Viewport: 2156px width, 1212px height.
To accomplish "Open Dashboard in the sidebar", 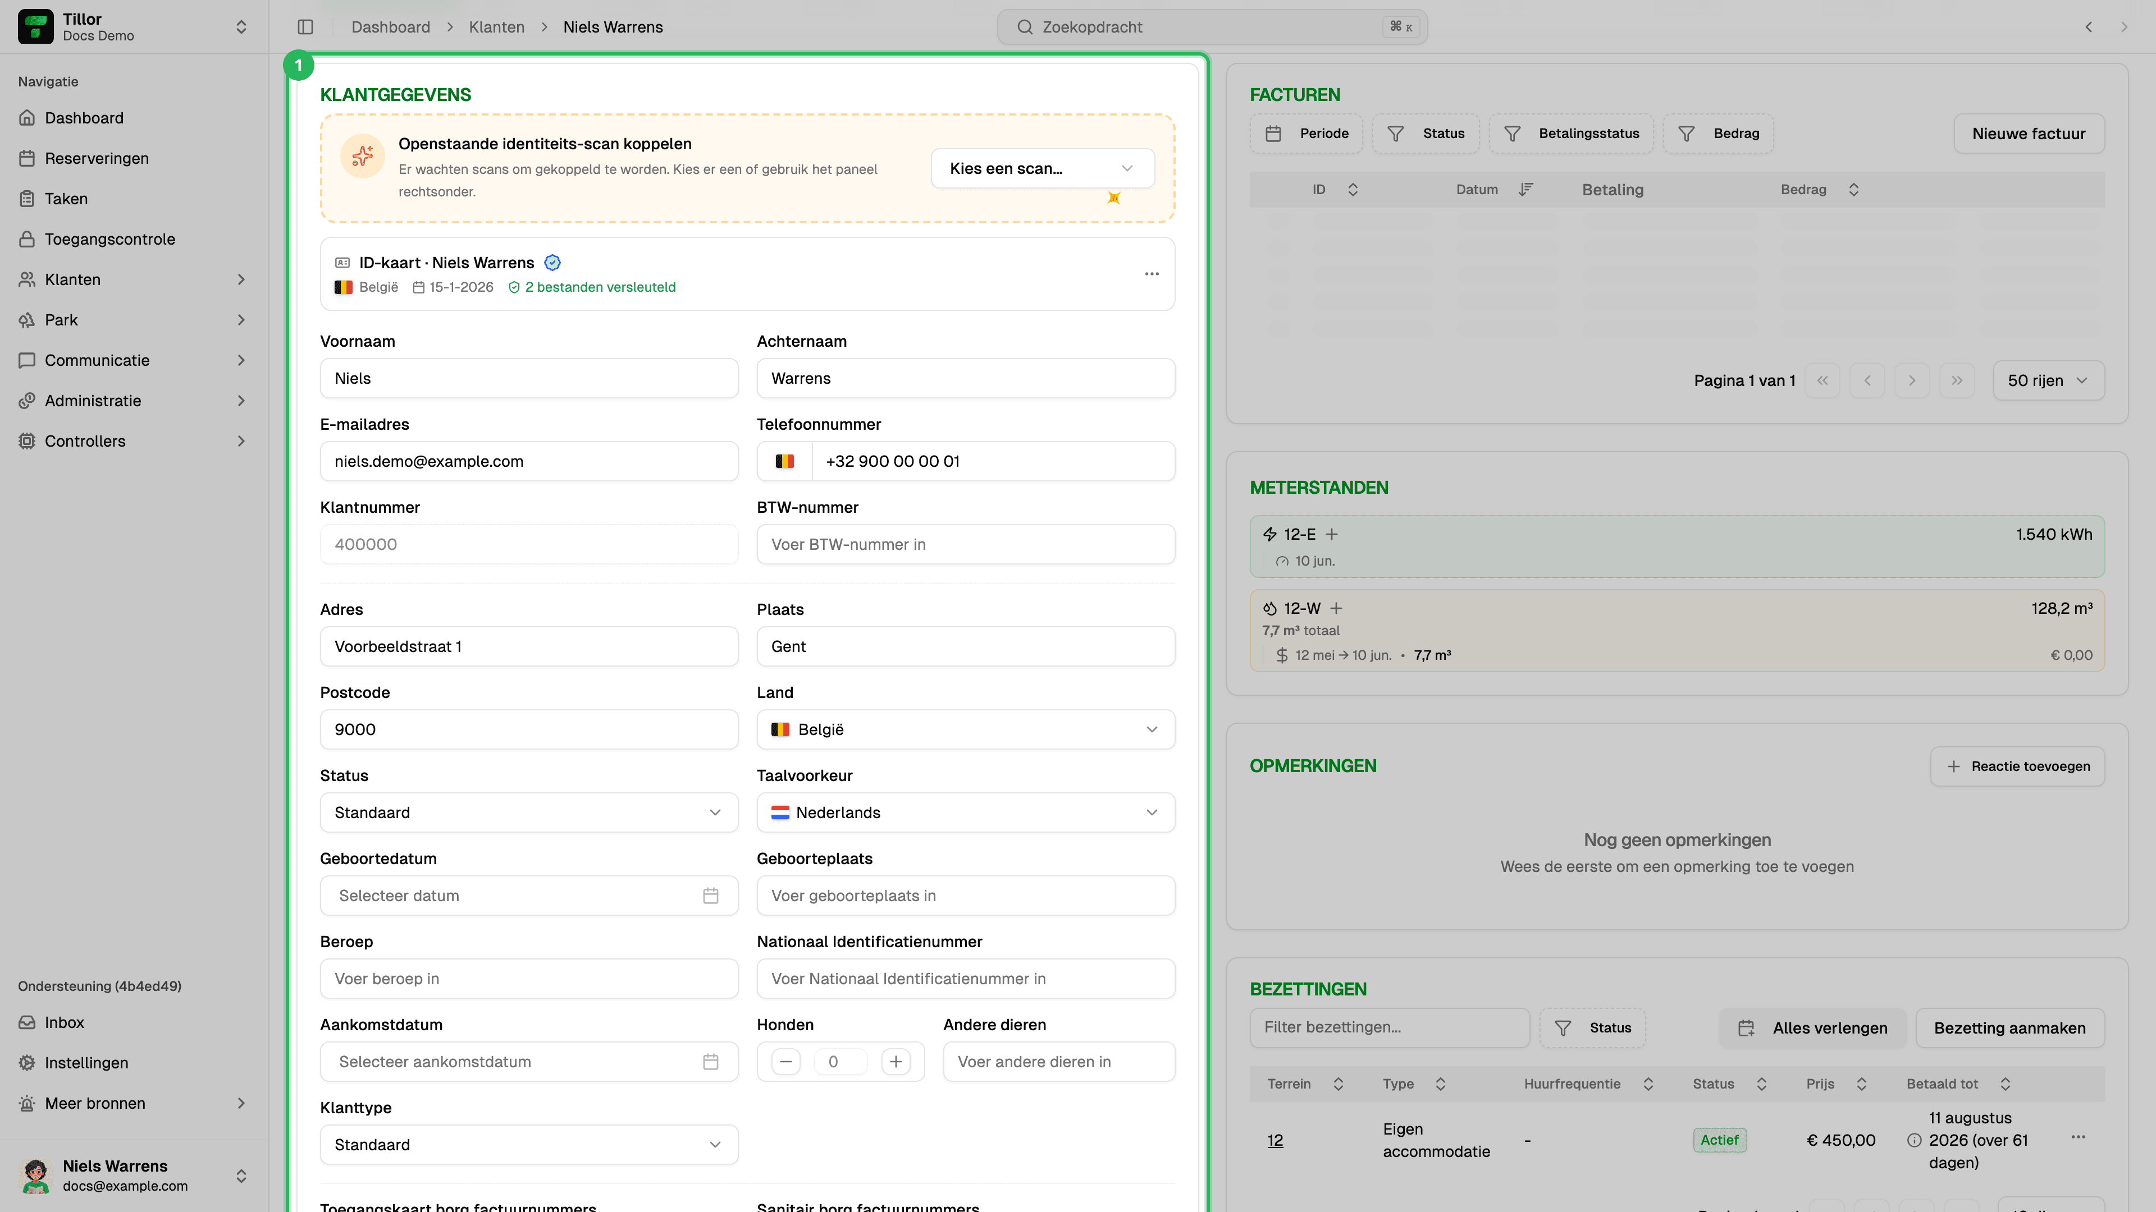I will pos(134,118).
